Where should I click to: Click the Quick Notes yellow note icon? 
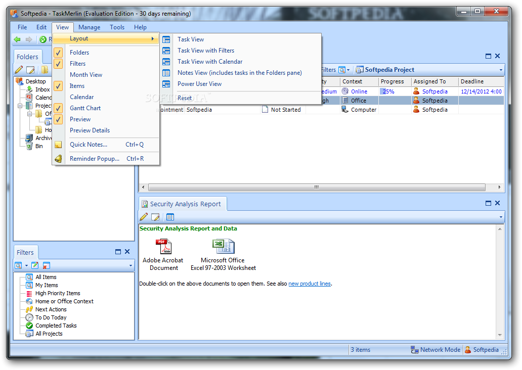58,145
